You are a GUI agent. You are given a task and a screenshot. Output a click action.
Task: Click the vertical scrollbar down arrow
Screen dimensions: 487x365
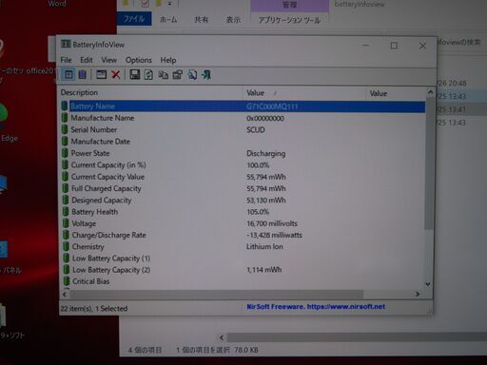(428, 284)
